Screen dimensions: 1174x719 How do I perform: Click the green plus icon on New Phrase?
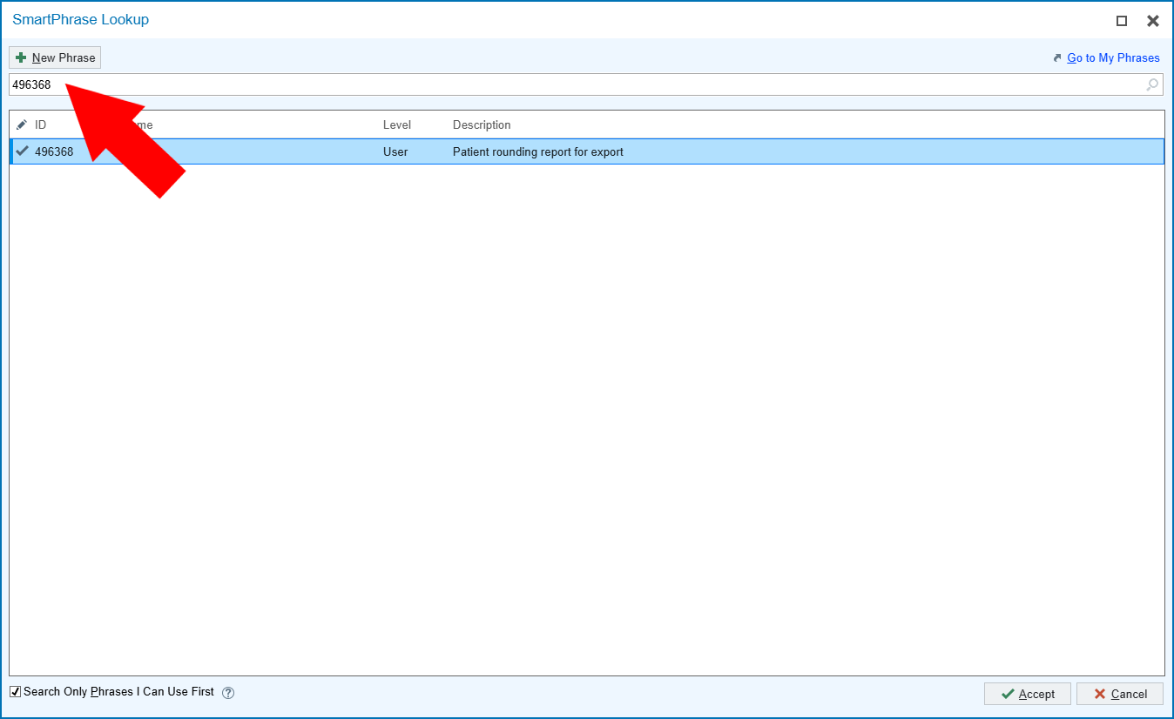pyautogui.click(x=21, y=57)
